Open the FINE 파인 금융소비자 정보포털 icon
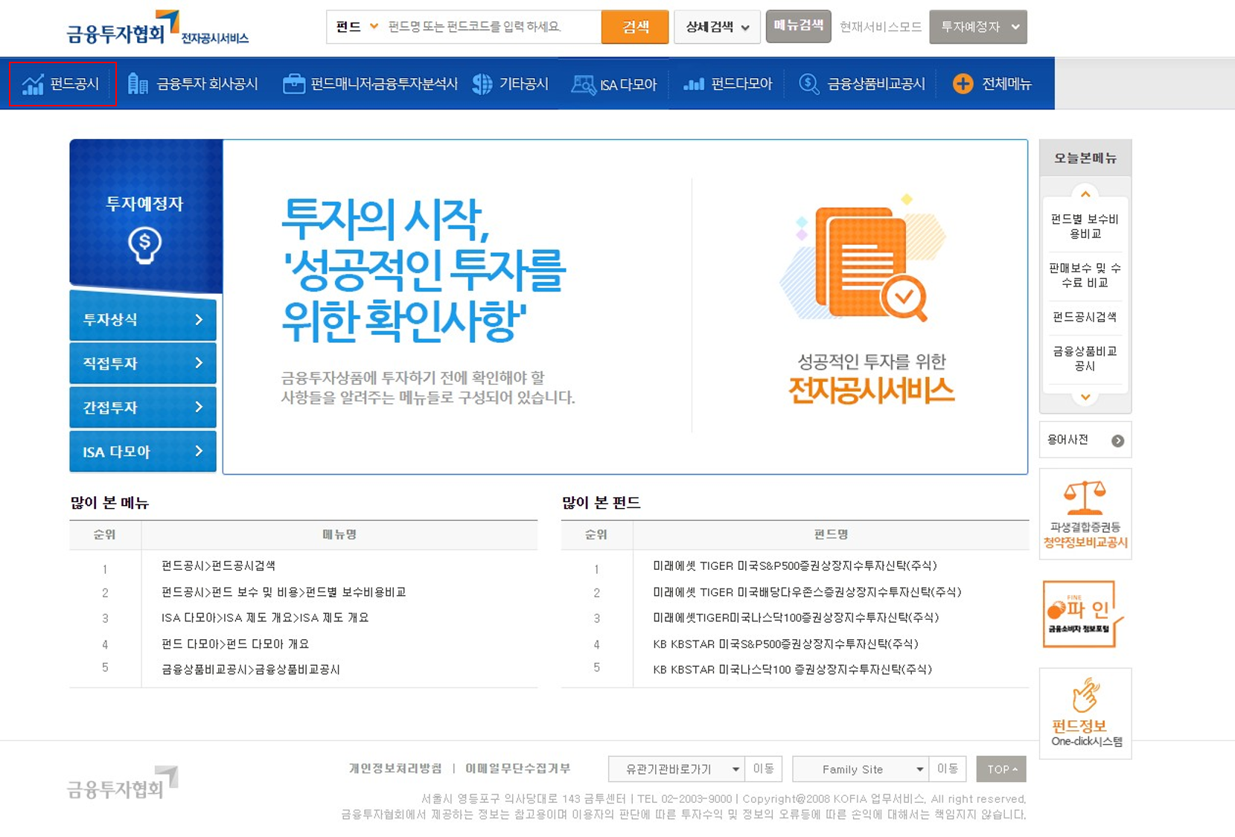This screenshot has width=1235, height=837. 1084,614
